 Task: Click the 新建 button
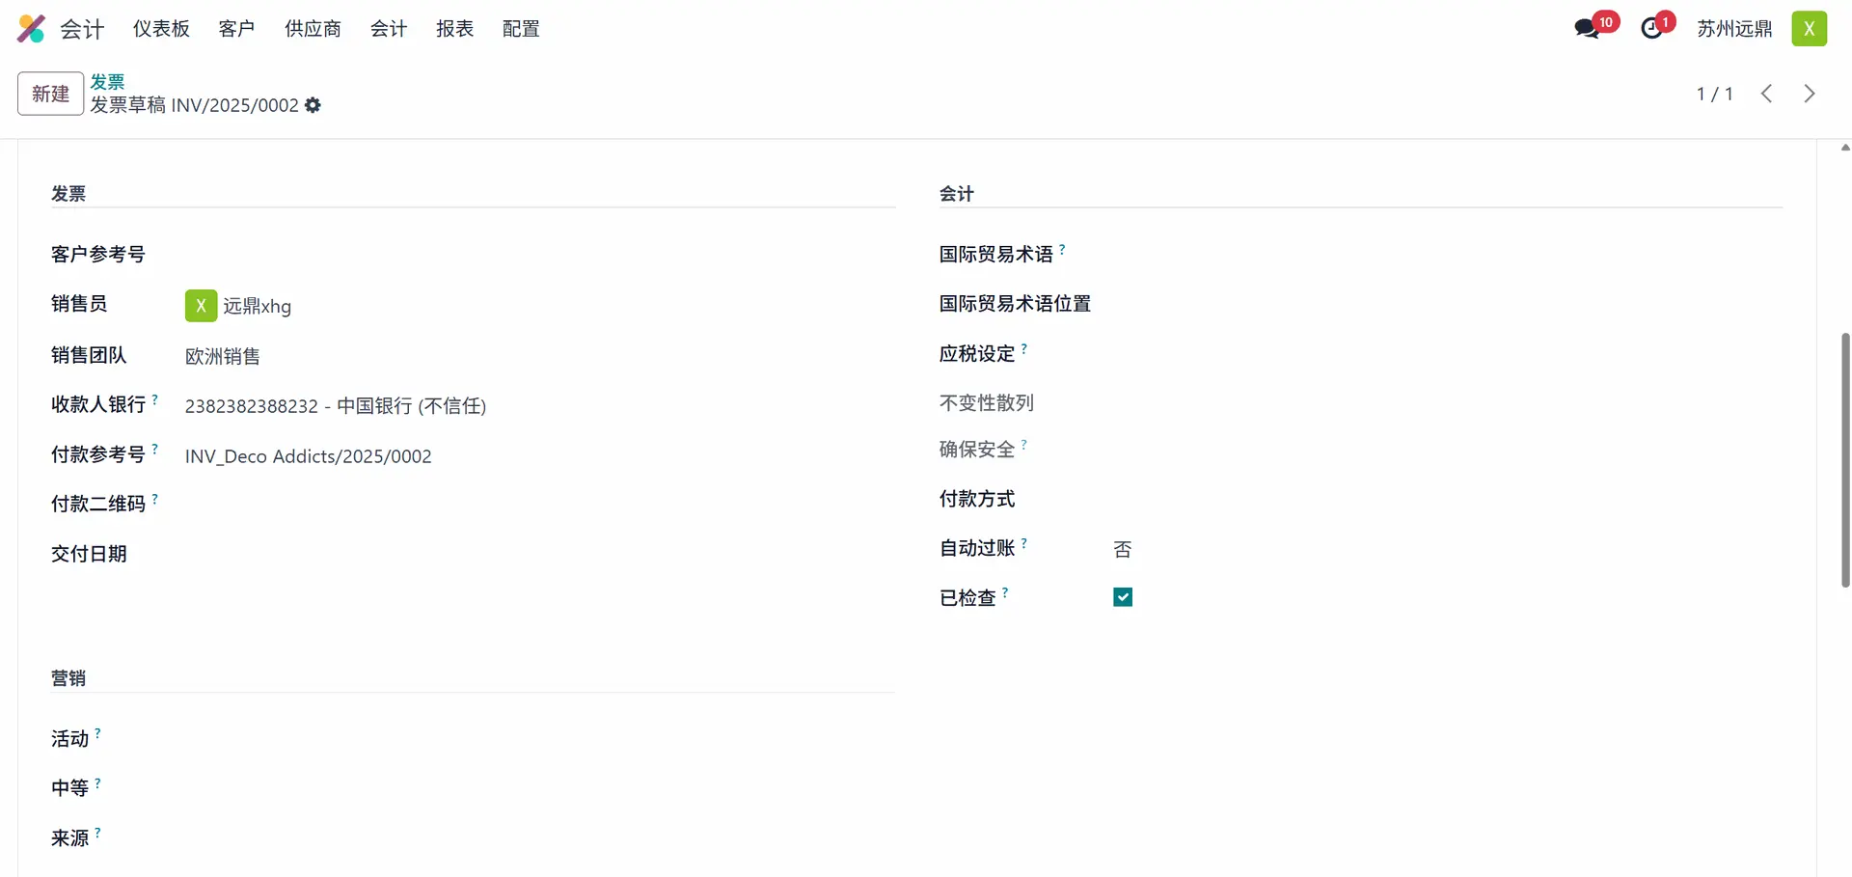coord(50,94)
